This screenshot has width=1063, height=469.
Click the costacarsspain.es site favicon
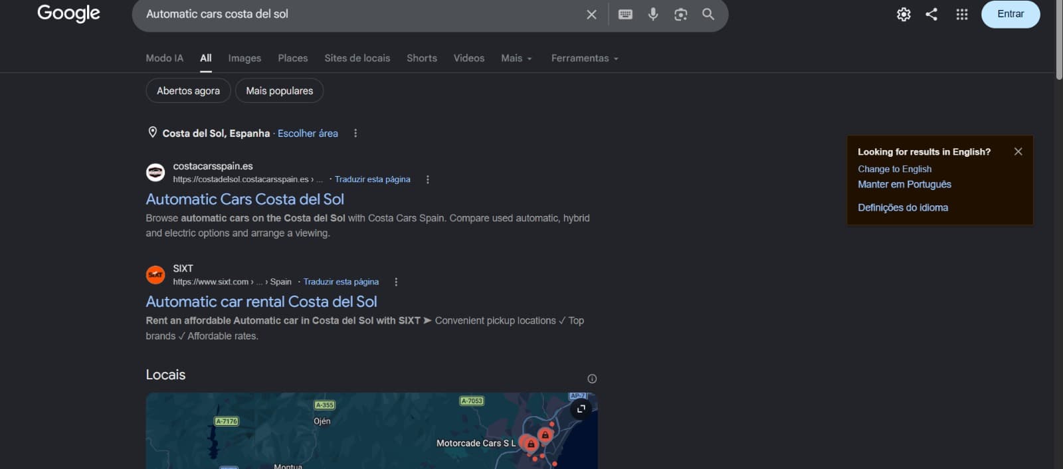point(155,173)
